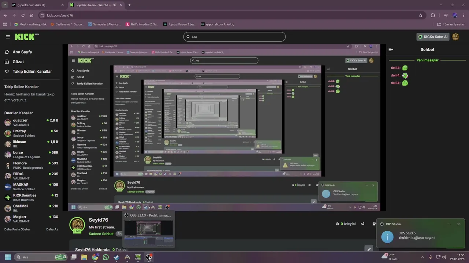Click the OBS Studio notification body
469x263 pixels.
click(420, 235)
